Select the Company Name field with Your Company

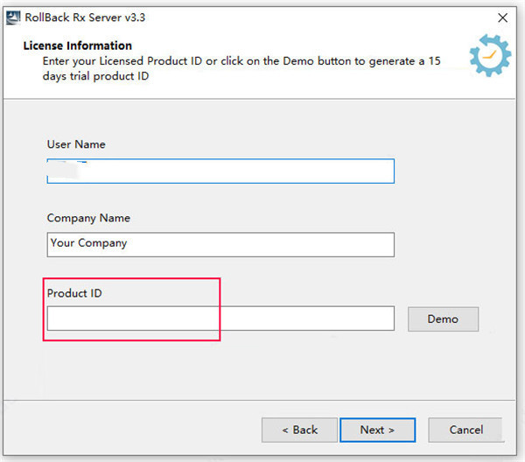(x=220, y=245)
